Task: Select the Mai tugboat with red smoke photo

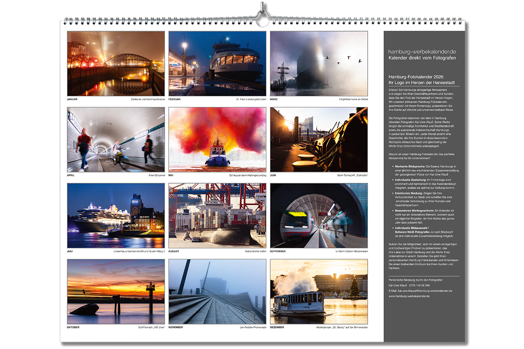Action: [217, 140]
